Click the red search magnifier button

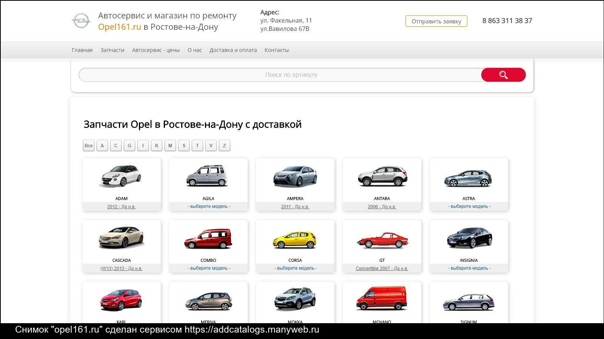pos(503,75)
